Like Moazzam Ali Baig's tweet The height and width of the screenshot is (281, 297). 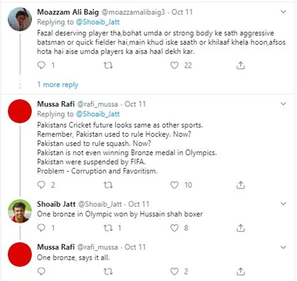175,65
